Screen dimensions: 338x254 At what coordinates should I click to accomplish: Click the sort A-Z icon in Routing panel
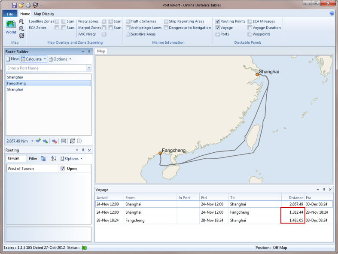coord(54,158)
